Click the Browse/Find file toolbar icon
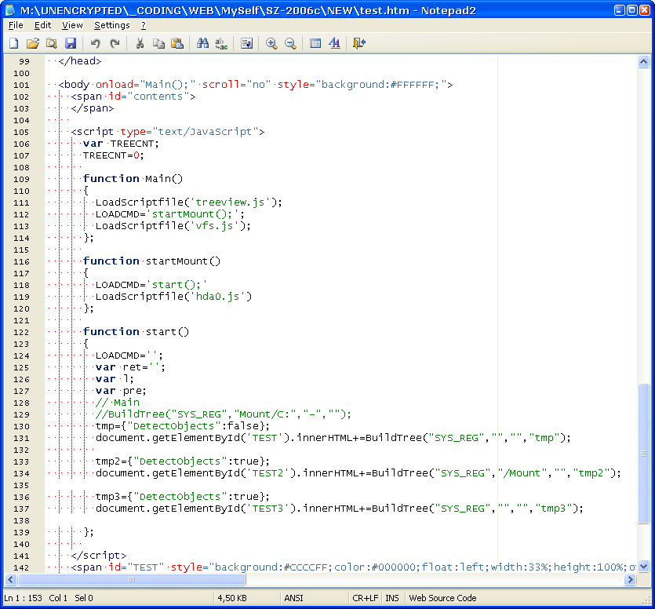 (52, 43)
